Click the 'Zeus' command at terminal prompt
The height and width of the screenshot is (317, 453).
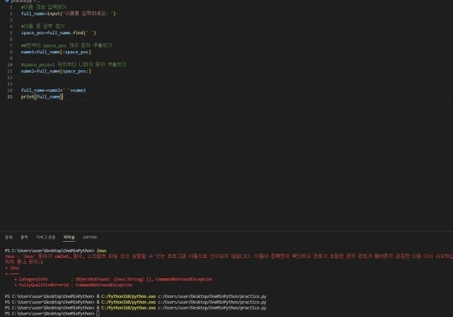pos(102,251)
